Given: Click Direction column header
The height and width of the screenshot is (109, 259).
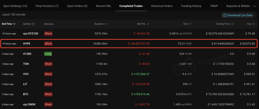Looking at the screenshot, I should point(49,24).
